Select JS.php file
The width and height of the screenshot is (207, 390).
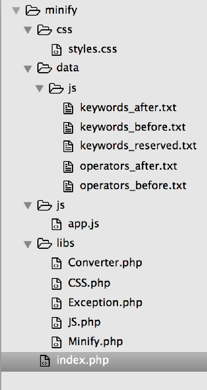point(84,322)
